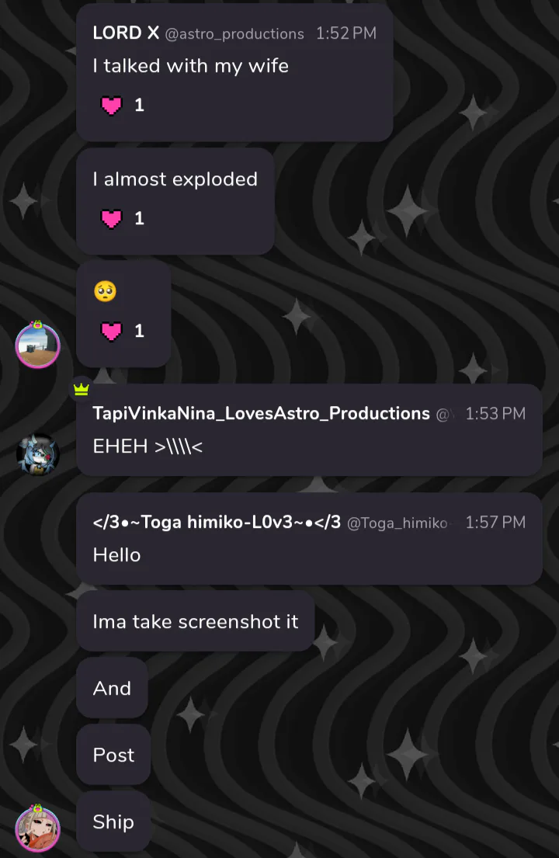Select the "Ima take screenshot it" message
Image resolution: width=559 pixels, height=858 pixels.
[195, 621]
